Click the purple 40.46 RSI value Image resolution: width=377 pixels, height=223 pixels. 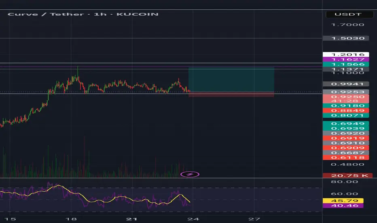(x=343, y=206)
